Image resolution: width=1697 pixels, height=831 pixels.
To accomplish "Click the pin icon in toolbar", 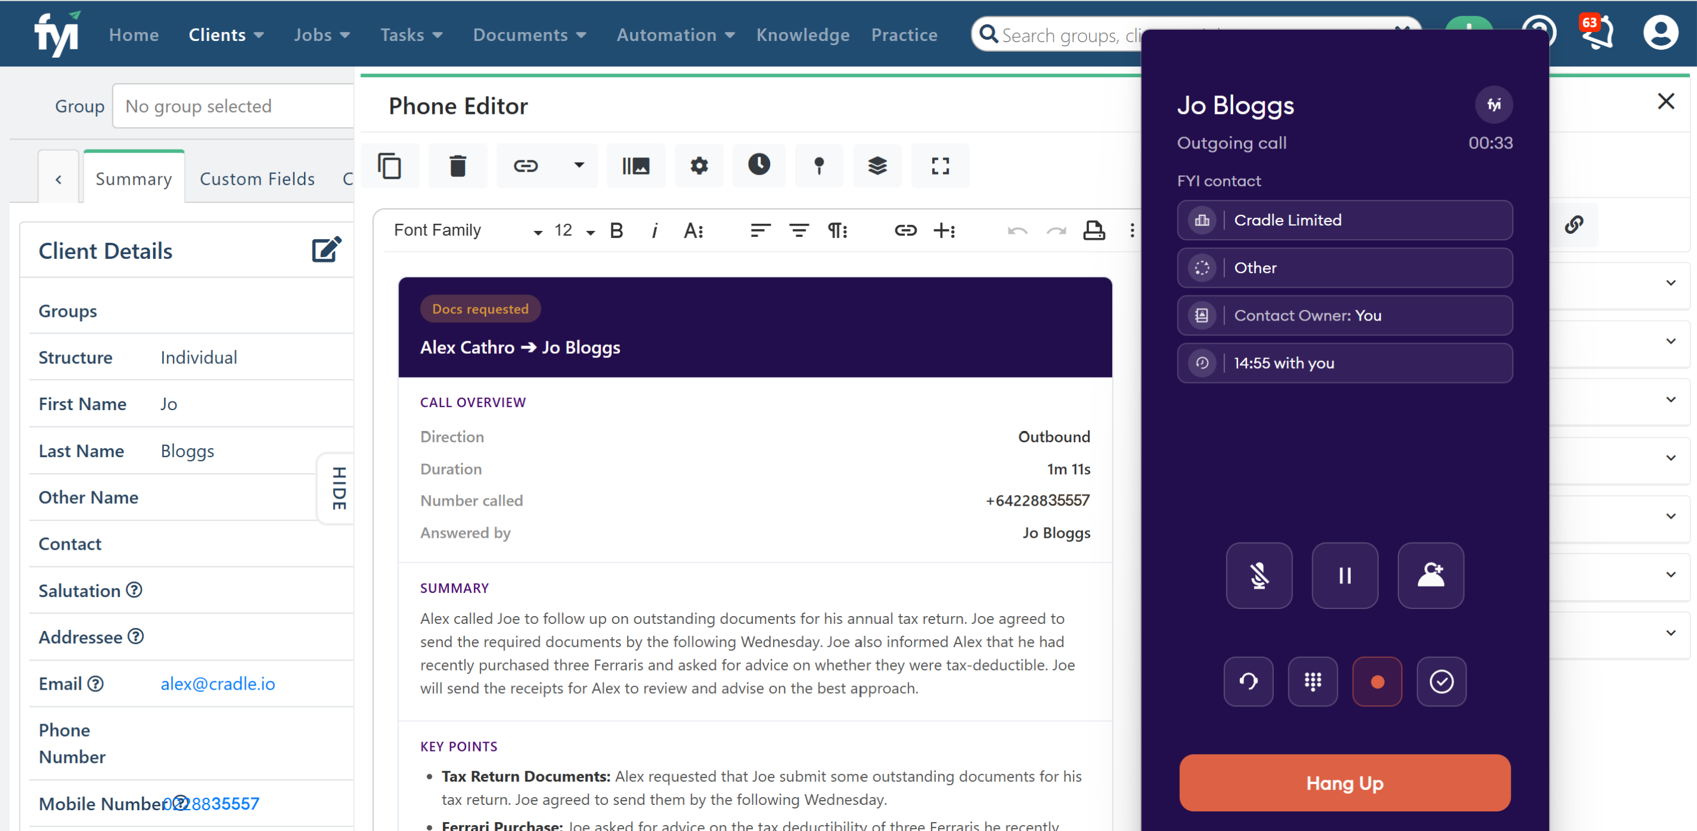I will [x=819, y=166].
